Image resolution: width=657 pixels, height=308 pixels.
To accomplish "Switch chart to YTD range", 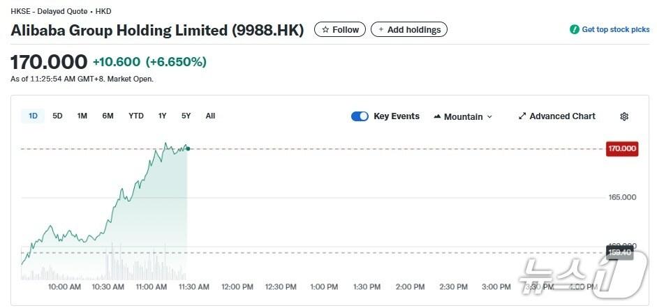I will pos(136,116).
